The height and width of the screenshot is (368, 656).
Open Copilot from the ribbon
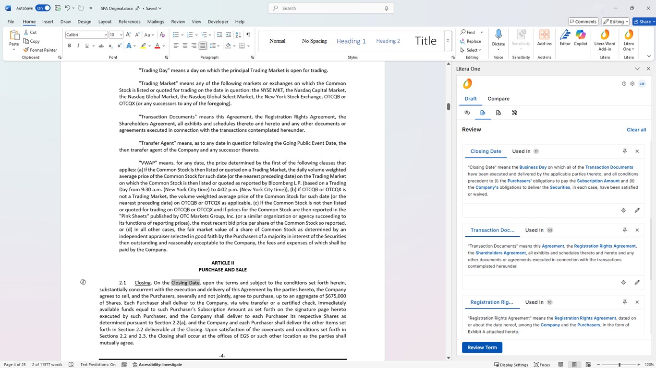click(x=581, y=38)
